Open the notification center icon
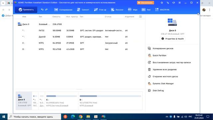The height and width of the screenshot is (120, 213). 208,117
